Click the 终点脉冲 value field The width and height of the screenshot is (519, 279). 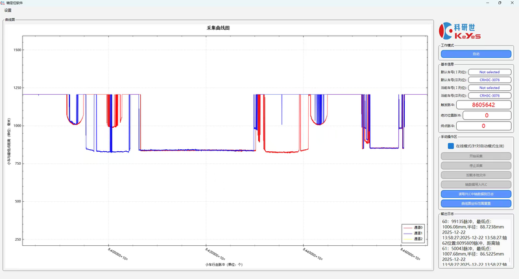484,125
